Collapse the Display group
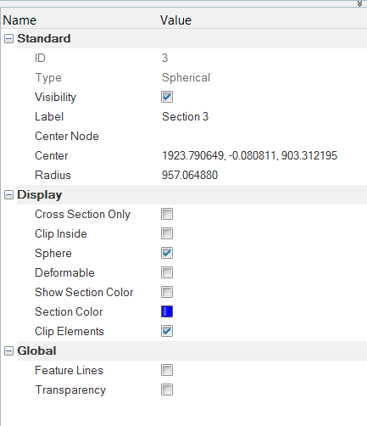 pos(8,195)
